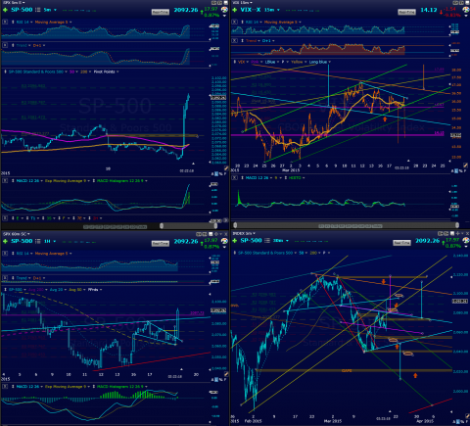The image size is (470, 426).
Task: Click Real-time button in VIX chart
Action: (406, 12)
